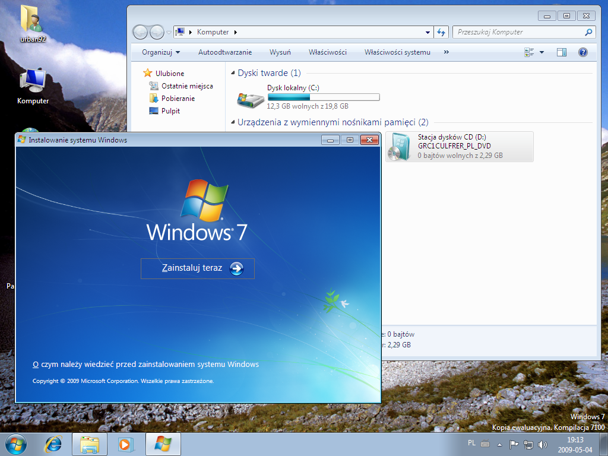
Task: Click computer icon in address bar
Action: click(179, 32)
